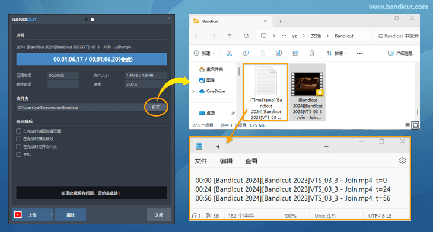
Task: Click the Share icon in Explorer toolbar
Action: [x=295, y=53]
